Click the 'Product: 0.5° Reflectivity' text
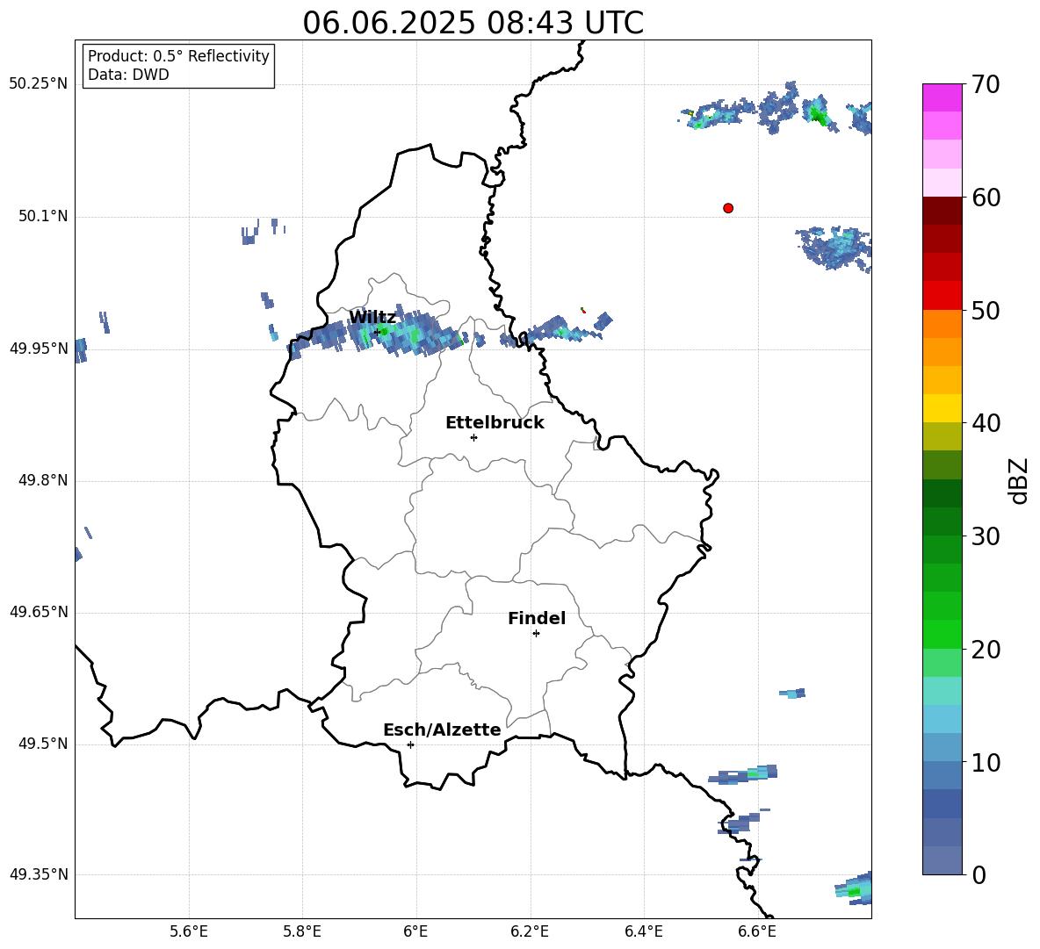1040x949 pixels. coord(178,56)
